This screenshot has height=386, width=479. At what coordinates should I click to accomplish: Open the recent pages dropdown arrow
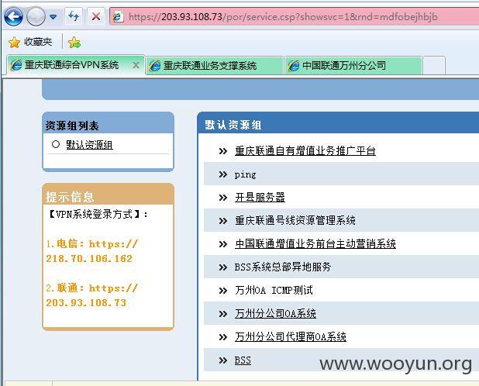[x=53, y=17]
